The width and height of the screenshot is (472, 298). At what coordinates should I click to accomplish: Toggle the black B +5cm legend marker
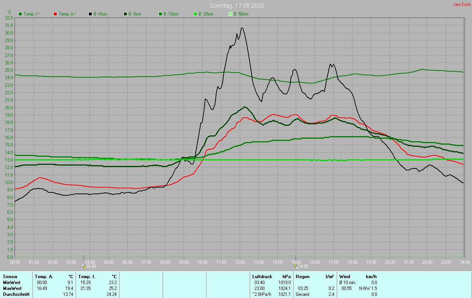click(x=90, y=14)
